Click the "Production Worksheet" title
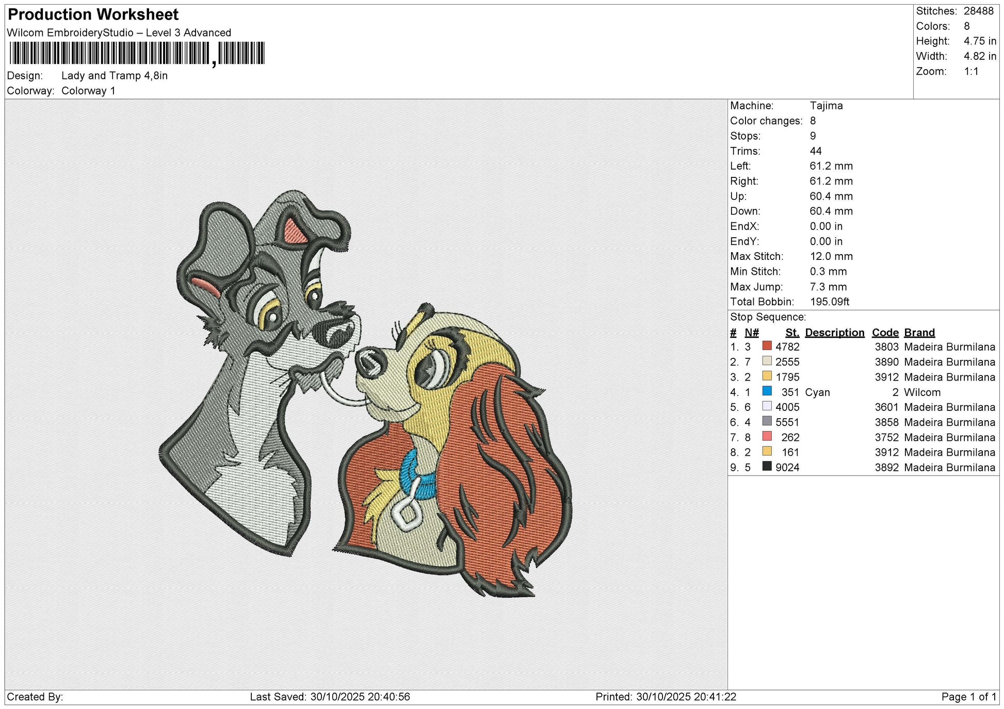Image resolution: width=1004 pixels, height=709 pixels. 93,14
